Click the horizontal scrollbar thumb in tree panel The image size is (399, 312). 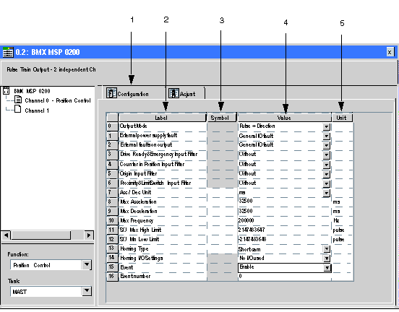tap(40, 235)
